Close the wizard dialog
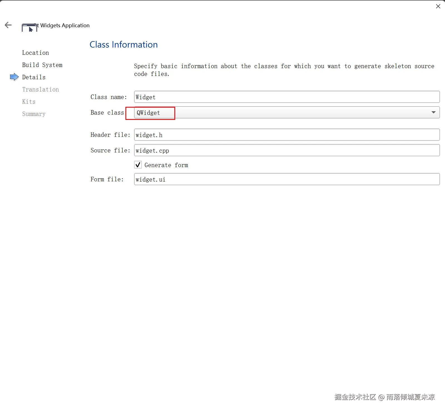445x411 pixels. click(x=438, y=6)
